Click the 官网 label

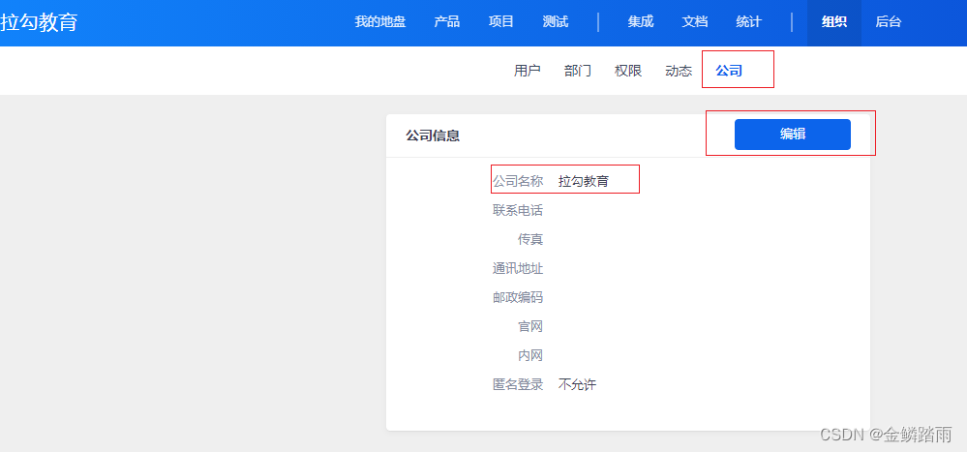coord(530,326)
